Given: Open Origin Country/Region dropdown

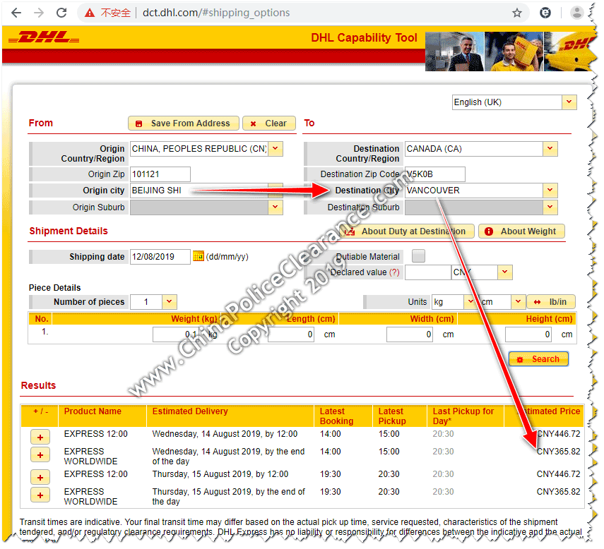Looking at the screenshot, I should point(277,150).
